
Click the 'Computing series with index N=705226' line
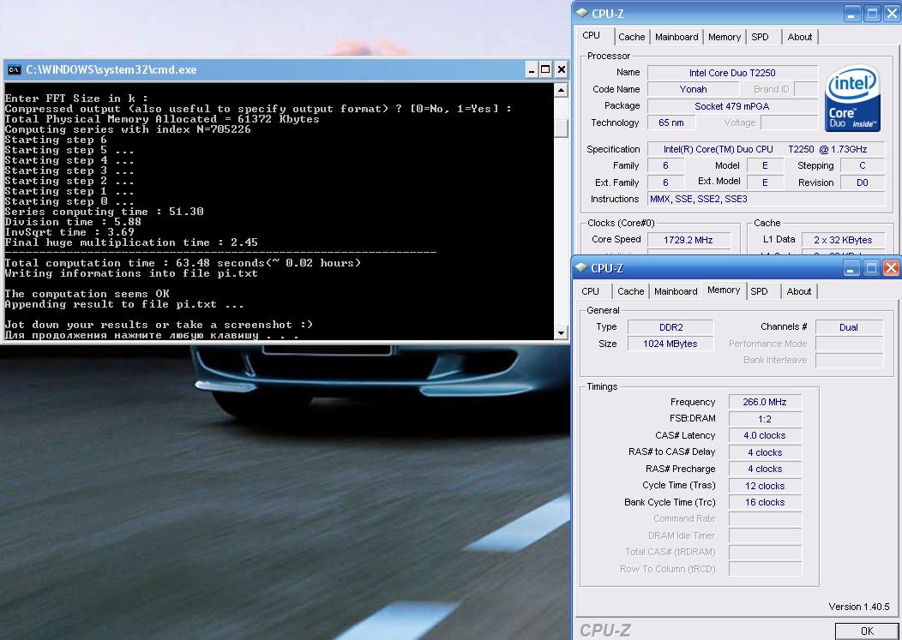128,129
